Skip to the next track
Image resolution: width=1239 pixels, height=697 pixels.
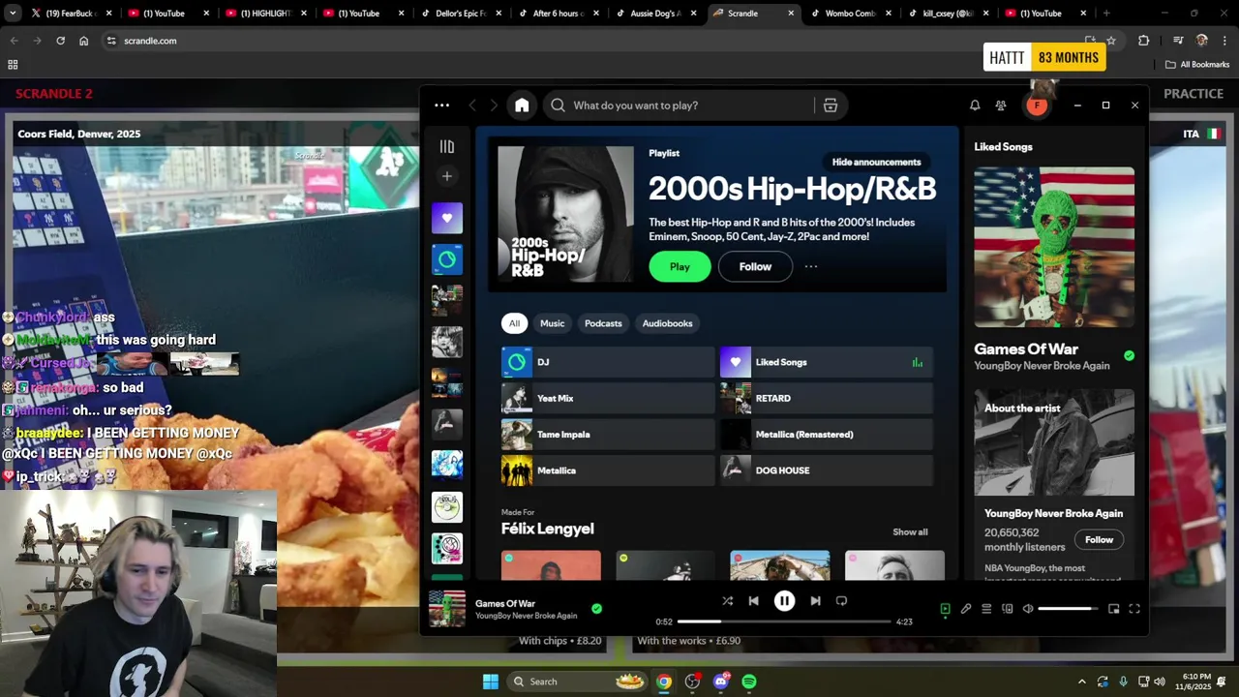815,601
